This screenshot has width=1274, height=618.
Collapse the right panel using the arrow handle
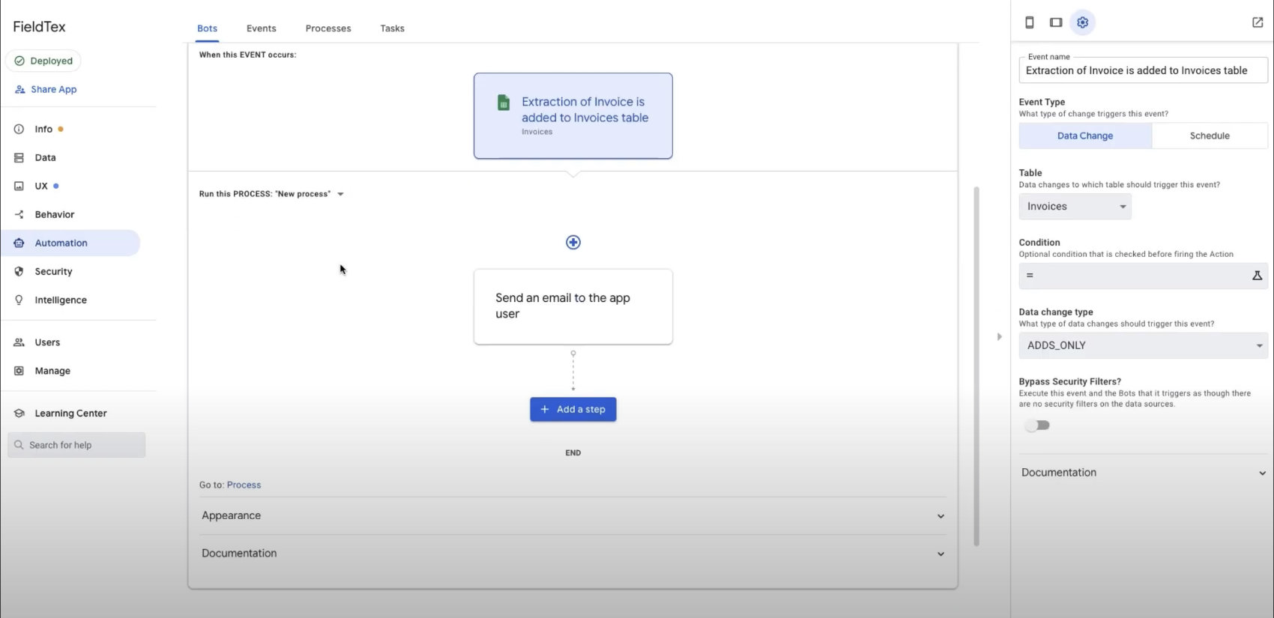click(x=999, y=337)
